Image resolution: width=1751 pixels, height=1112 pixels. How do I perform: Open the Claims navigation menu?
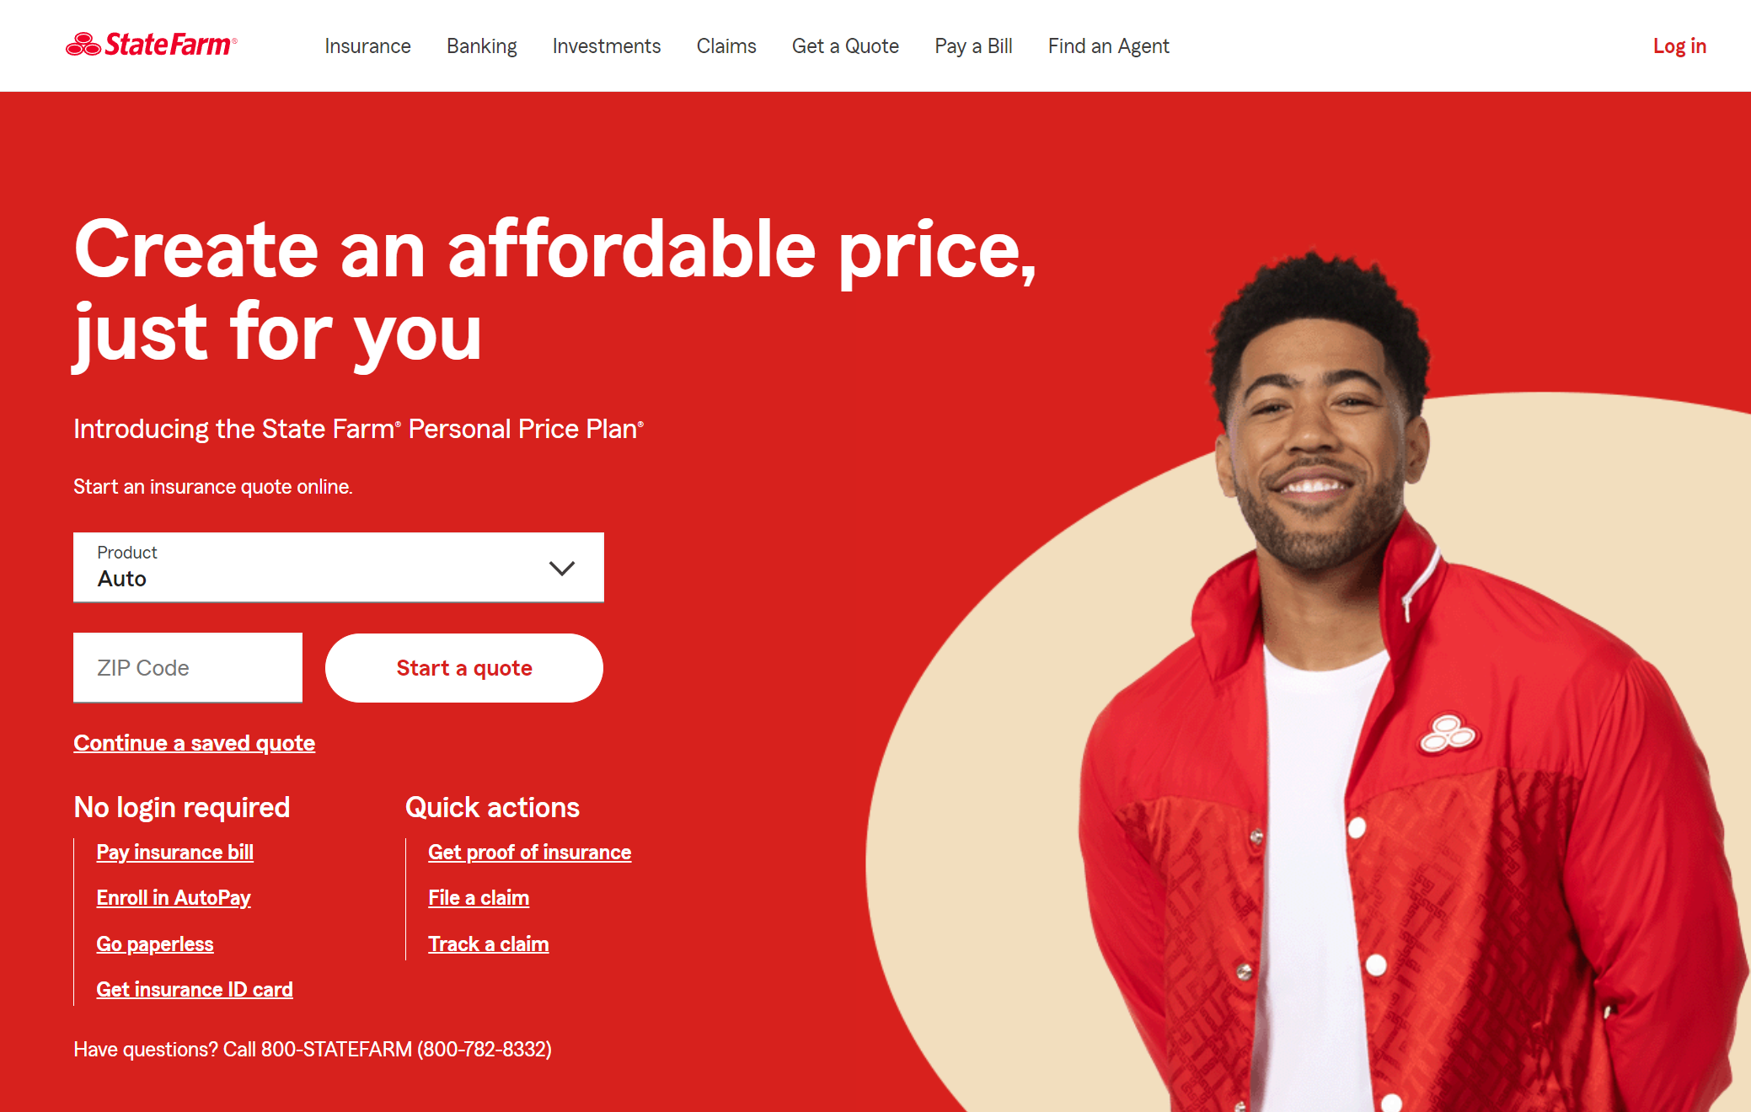point(726,45)
